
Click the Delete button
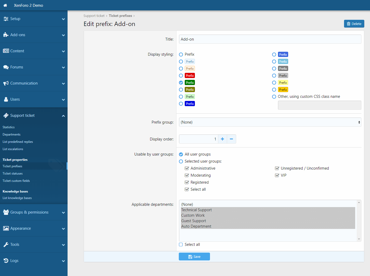click(354, 24)
